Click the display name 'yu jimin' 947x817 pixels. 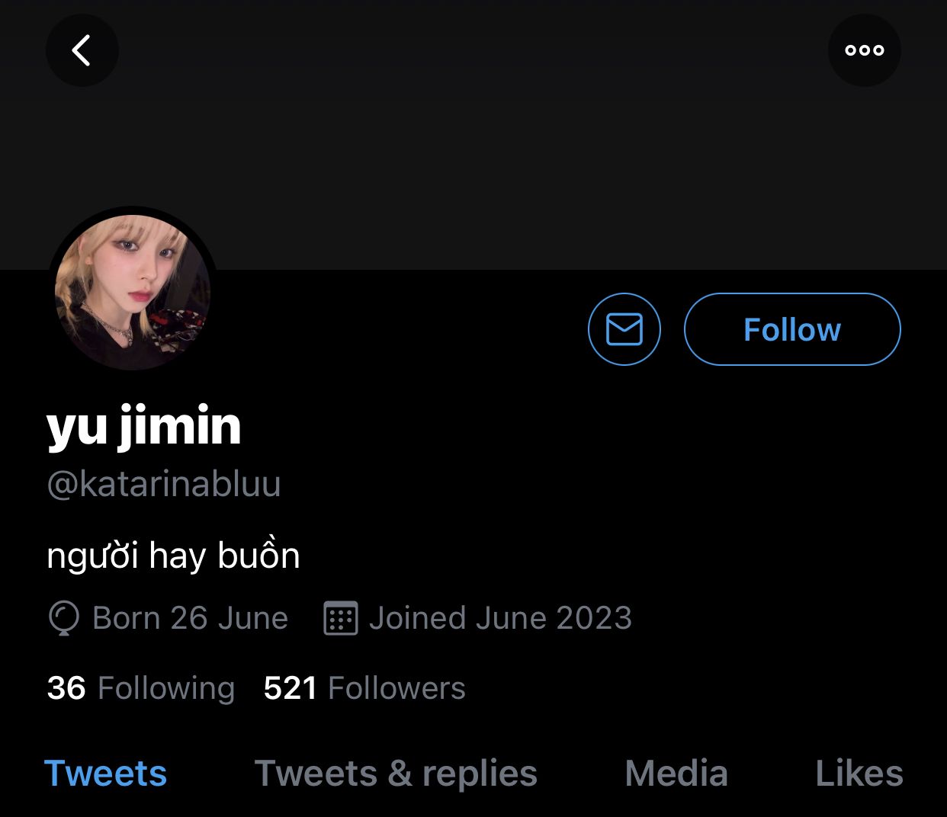click(144, 426)
